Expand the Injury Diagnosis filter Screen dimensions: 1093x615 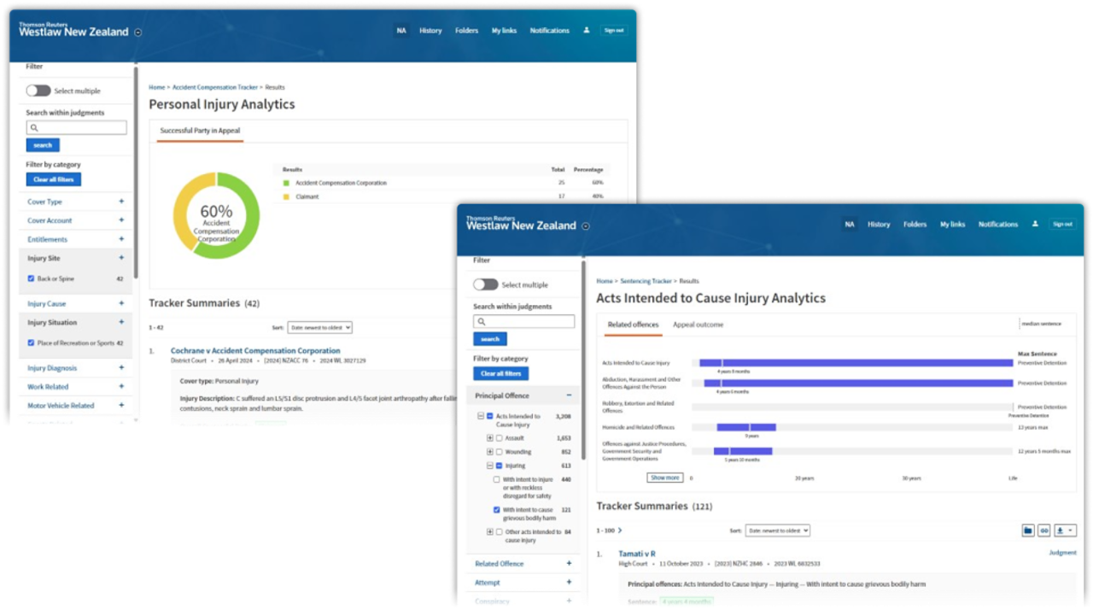[x=121, y=368]
